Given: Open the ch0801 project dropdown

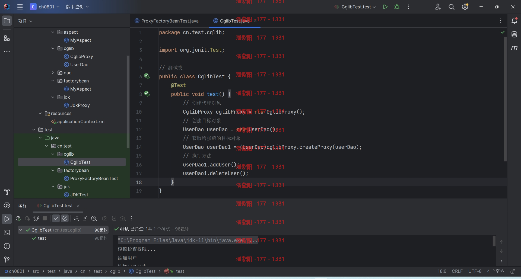Looking at the screenshot, I should coord(45,7).
